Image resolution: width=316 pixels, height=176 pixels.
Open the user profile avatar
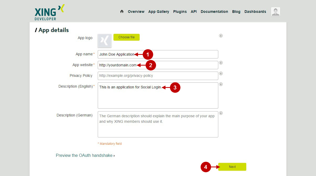tap(276, 12)
